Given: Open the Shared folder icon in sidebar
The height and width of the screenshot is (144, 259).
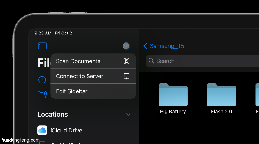Looking at the screenshot, I should point(43,95).
